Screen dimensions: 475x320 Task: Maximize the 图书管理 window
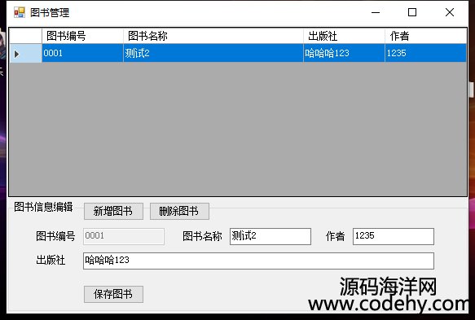412,12
